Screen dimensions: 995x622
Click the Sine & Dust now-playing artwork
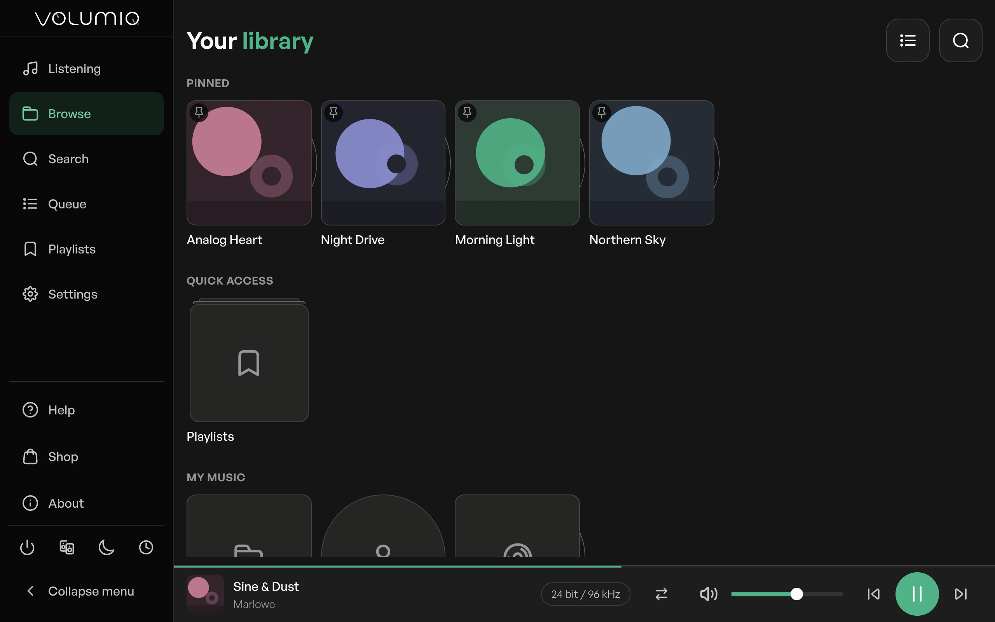[x=205, y=594]
